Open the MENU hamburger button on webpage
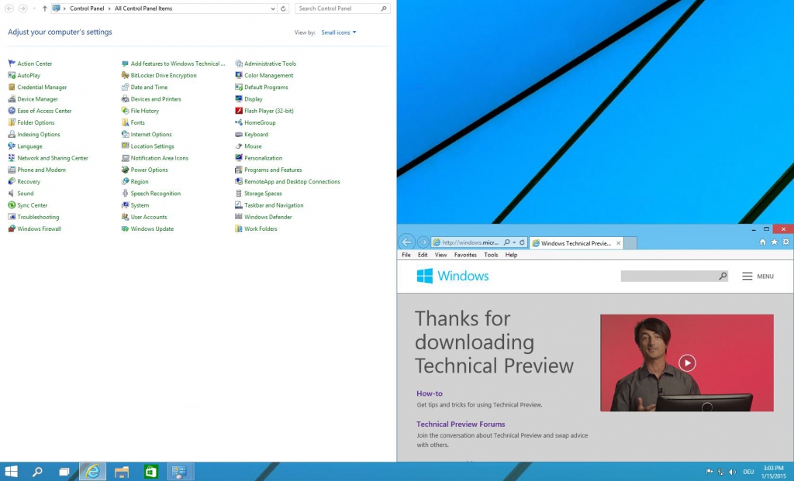The width and height of the screenshot is (794, 481). [757, 277]
